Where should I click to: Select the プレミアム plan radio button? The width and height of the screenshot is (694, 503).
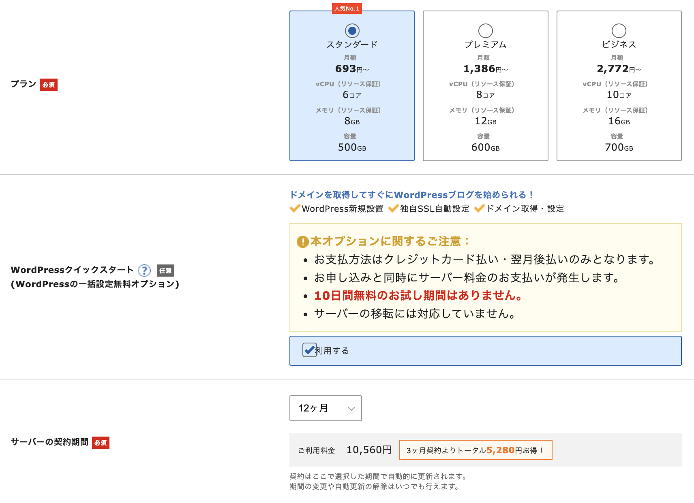pos(485,31)
